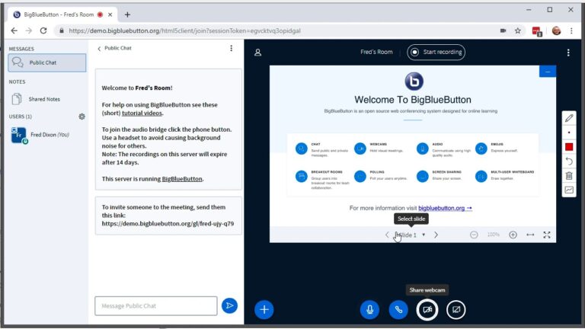Screen dimensions: 585x329
Task: Start screen sharing with the screen icon
Action: point(456,310)
